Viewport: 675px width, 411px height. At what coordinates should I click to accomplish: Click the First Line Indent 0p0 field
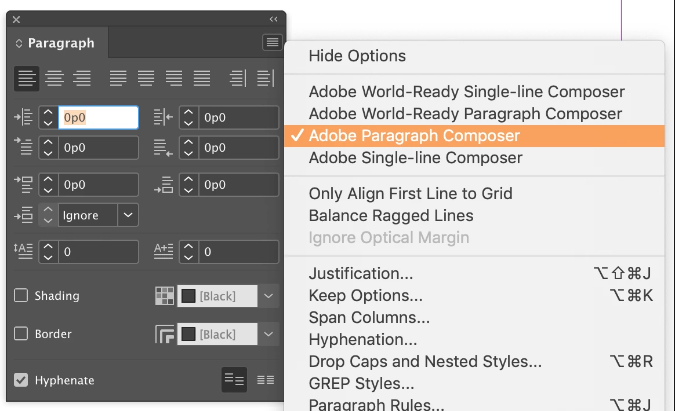point(99,148)
